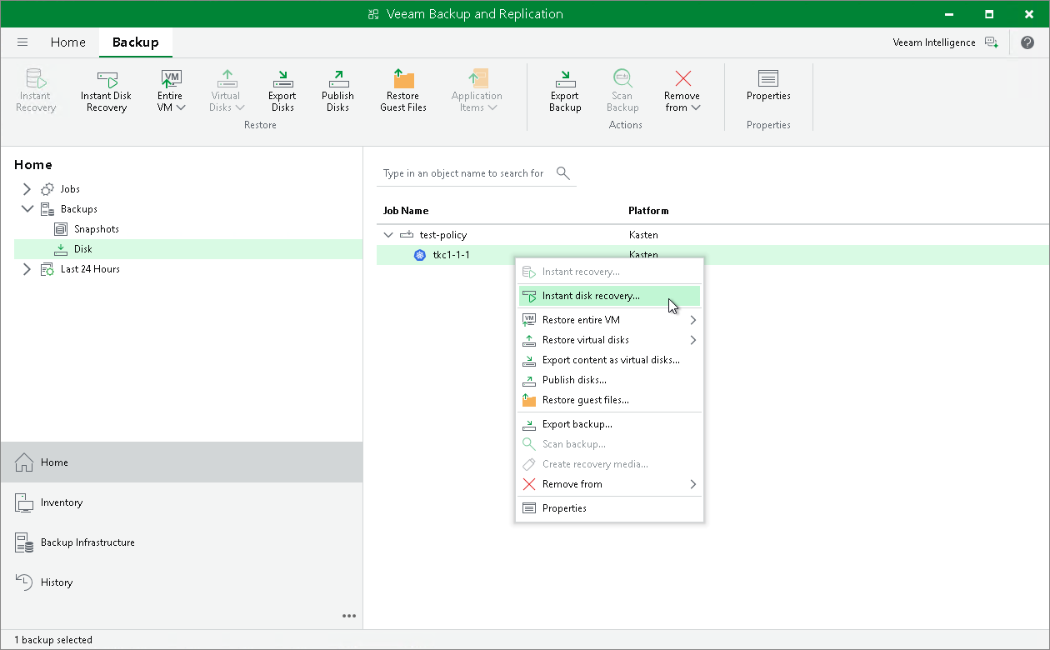Screen dimensions: 1050x650
Task: Choose Restore guest files menu entry
Action: pos(609,400)
